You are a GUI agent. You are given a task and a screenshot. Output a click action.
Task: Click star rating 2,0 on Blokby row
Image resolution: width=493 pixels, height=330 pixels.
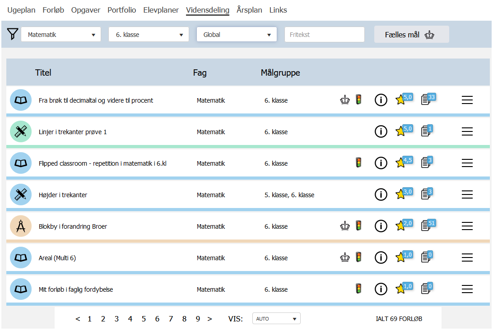pyautogui.click(x=404, y=225)
